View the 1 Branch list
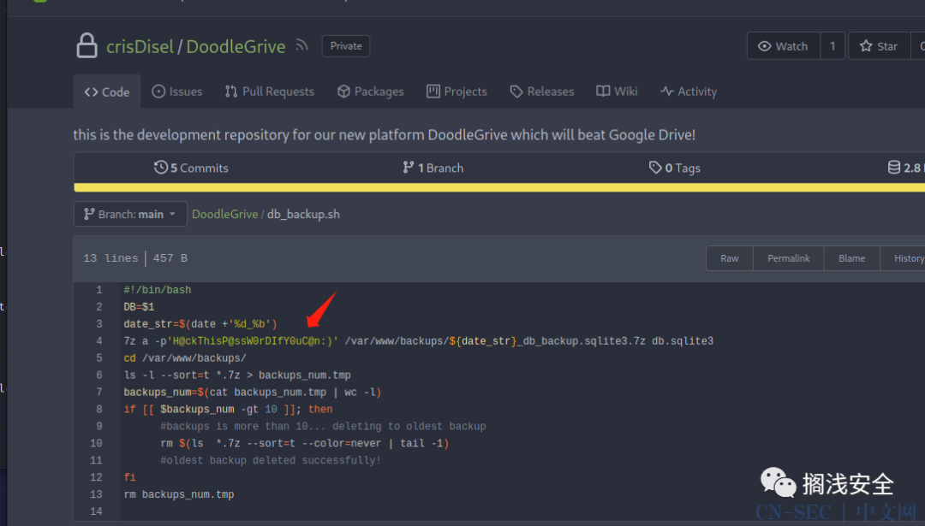This screenshot has width=925, height=526. click(x=433, y=168)
